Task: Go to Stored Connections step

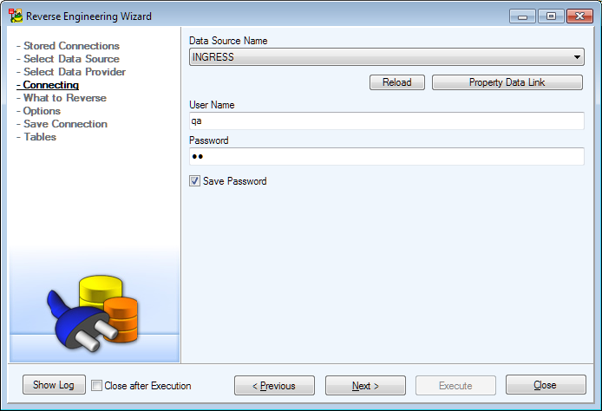Action: tap(71, 46)
